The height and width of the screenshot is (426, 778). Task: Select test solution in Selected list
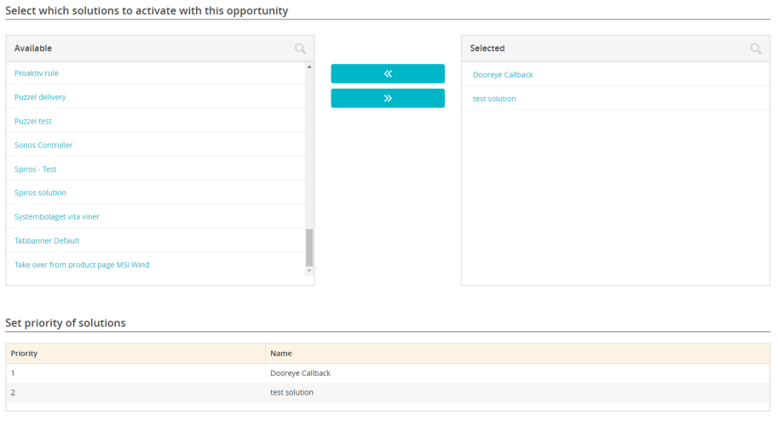[x=494, y=99]
